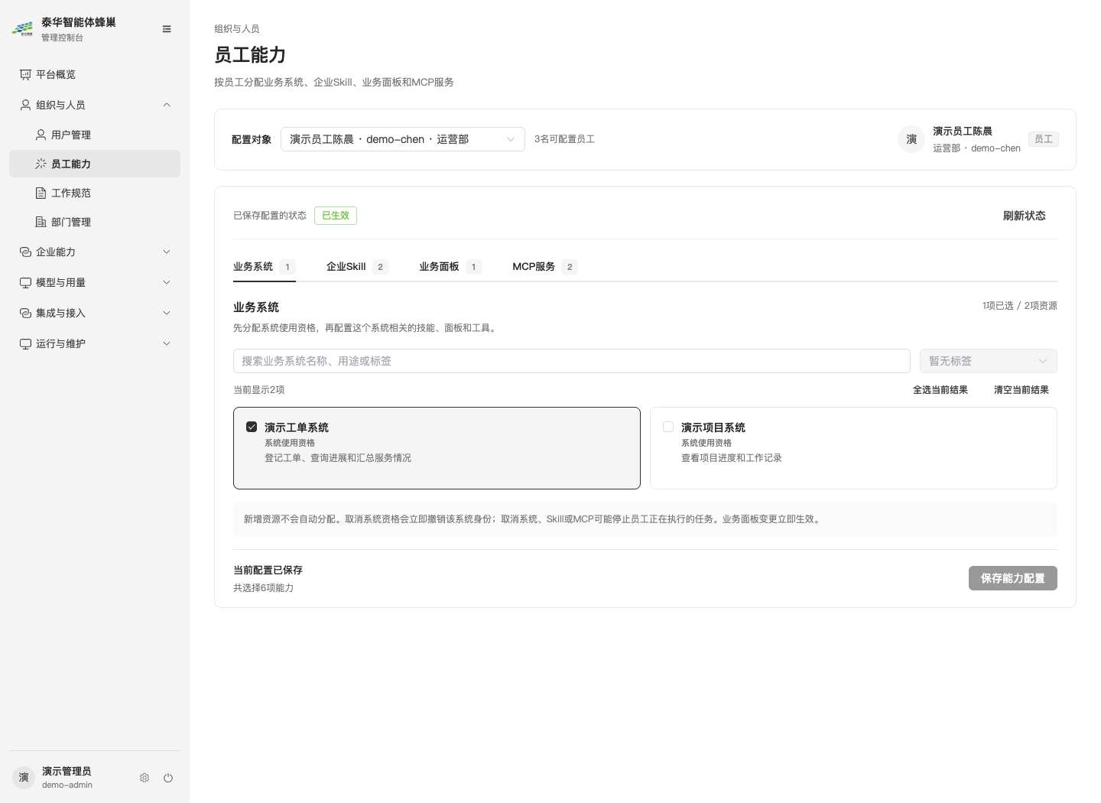
Task: Click the 模型与用量 monitor icon
Action: [25, 282]
